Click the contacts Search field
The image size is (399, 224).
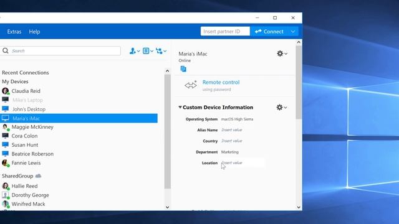pyautogui.click(x=60, y=51)
